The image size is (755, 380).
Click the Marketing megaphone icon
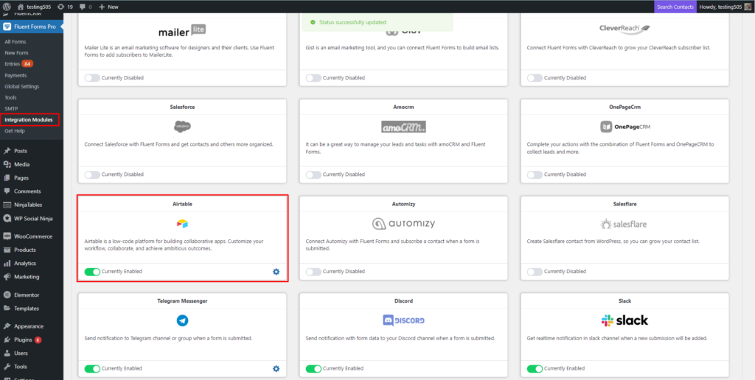tap(7, 277)
